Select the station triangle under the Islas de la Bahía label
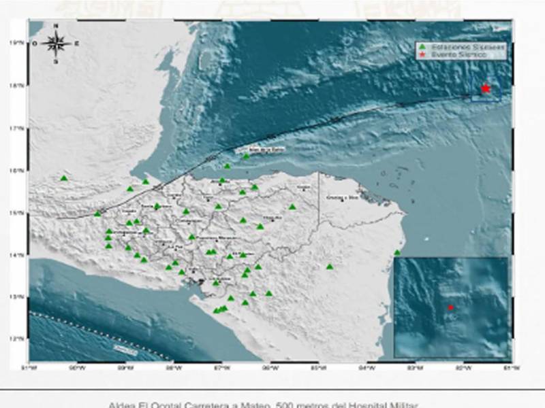The height and width of the screenshot is (408, 545). (x=246, y=156)
